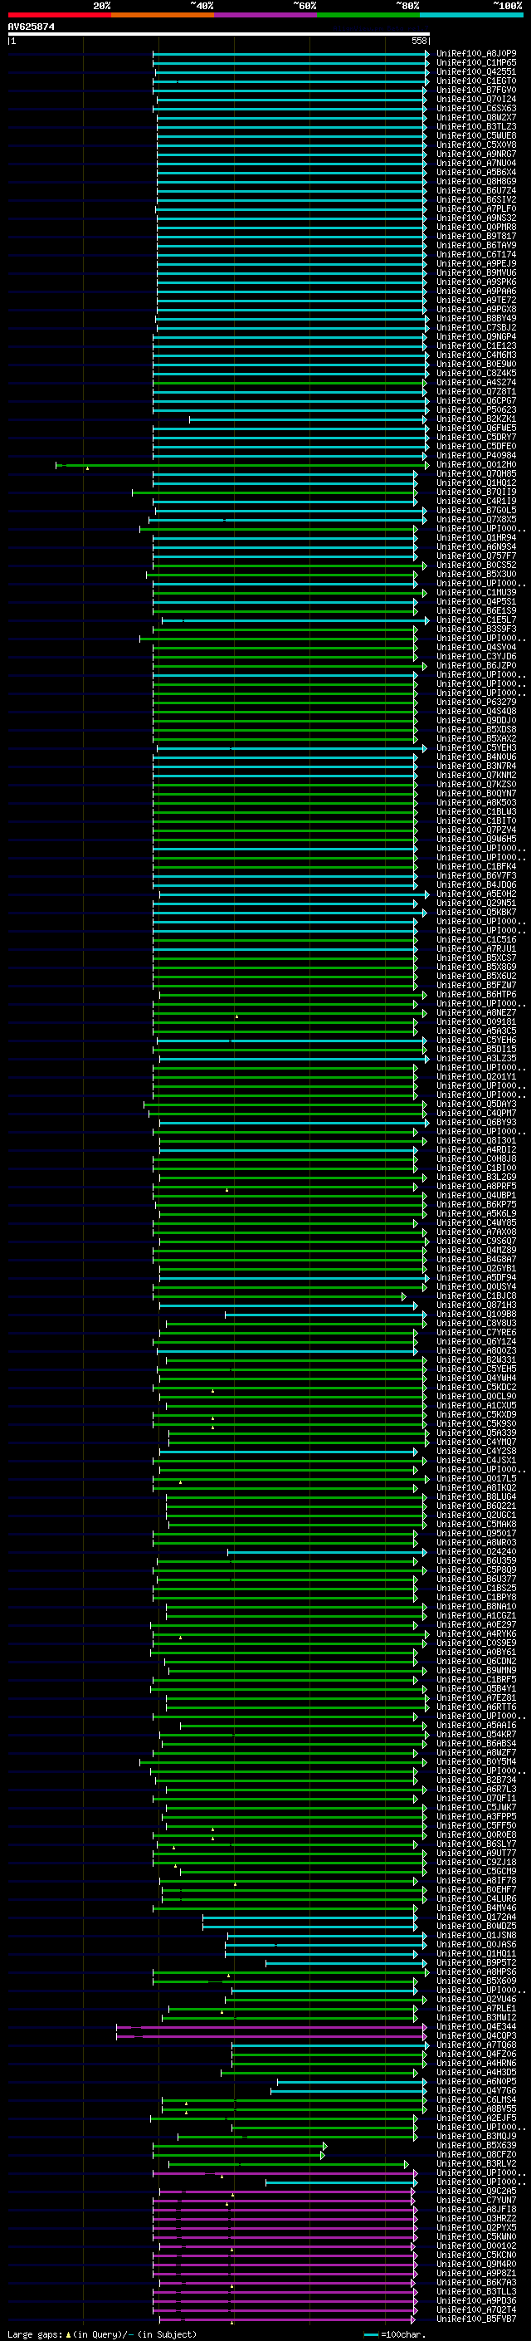This screenshot has height=2341, width=531.
Task: Click label UniRef100_B3RLV2
Action: (x=476, y=2163)
